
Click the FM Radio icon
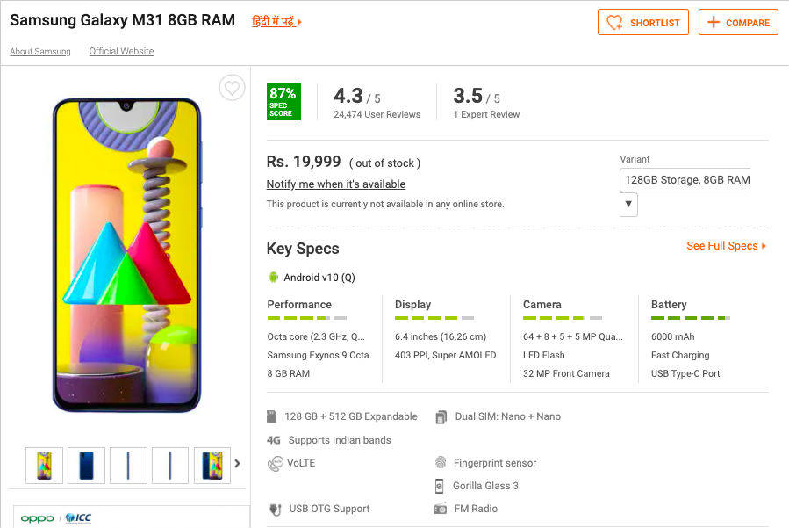(441, 509)
